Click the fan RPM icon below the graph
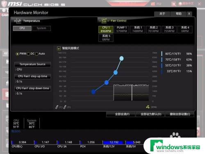The image size is (205, 154). coord(148,107)
